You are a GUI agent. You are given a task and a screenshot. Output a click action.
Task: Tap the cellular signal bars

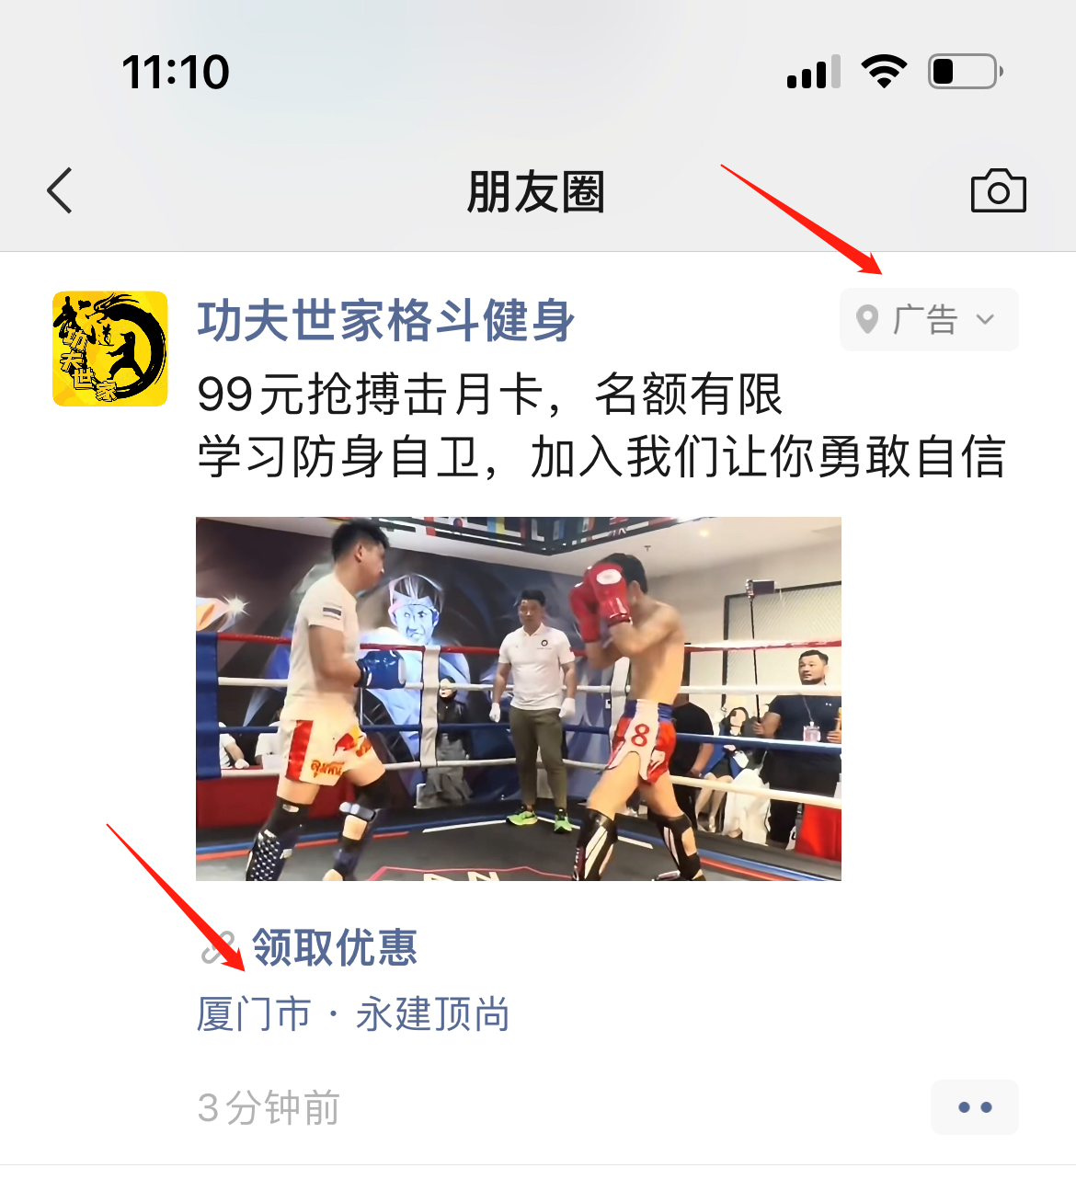814,72
